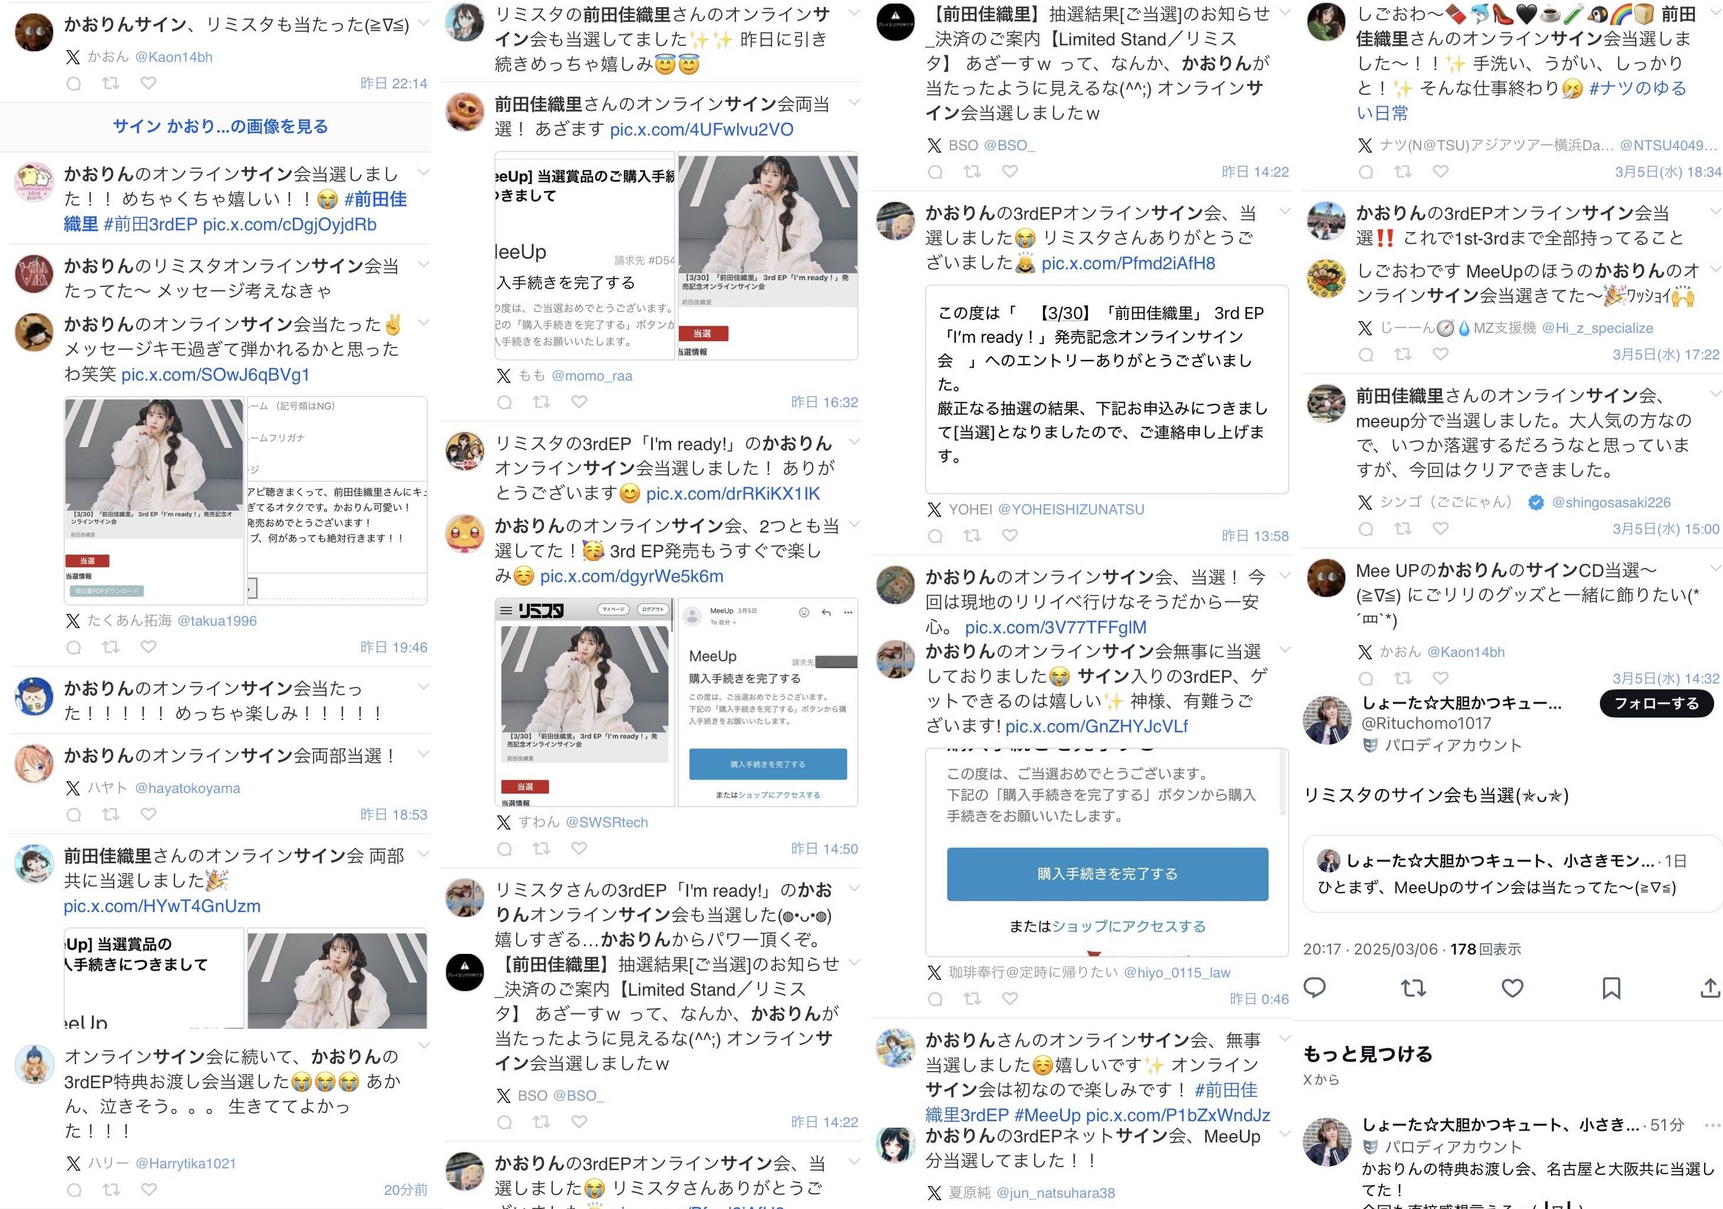
Task: Retweet the tweet by @takua1996 posted 昨日 19:46
Action: coord(111,647)
